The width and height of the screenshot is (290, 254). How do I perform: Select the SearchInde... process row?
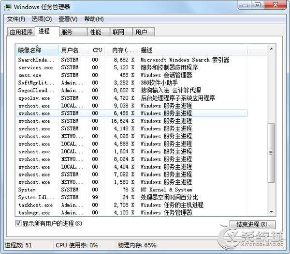(131, 60)
